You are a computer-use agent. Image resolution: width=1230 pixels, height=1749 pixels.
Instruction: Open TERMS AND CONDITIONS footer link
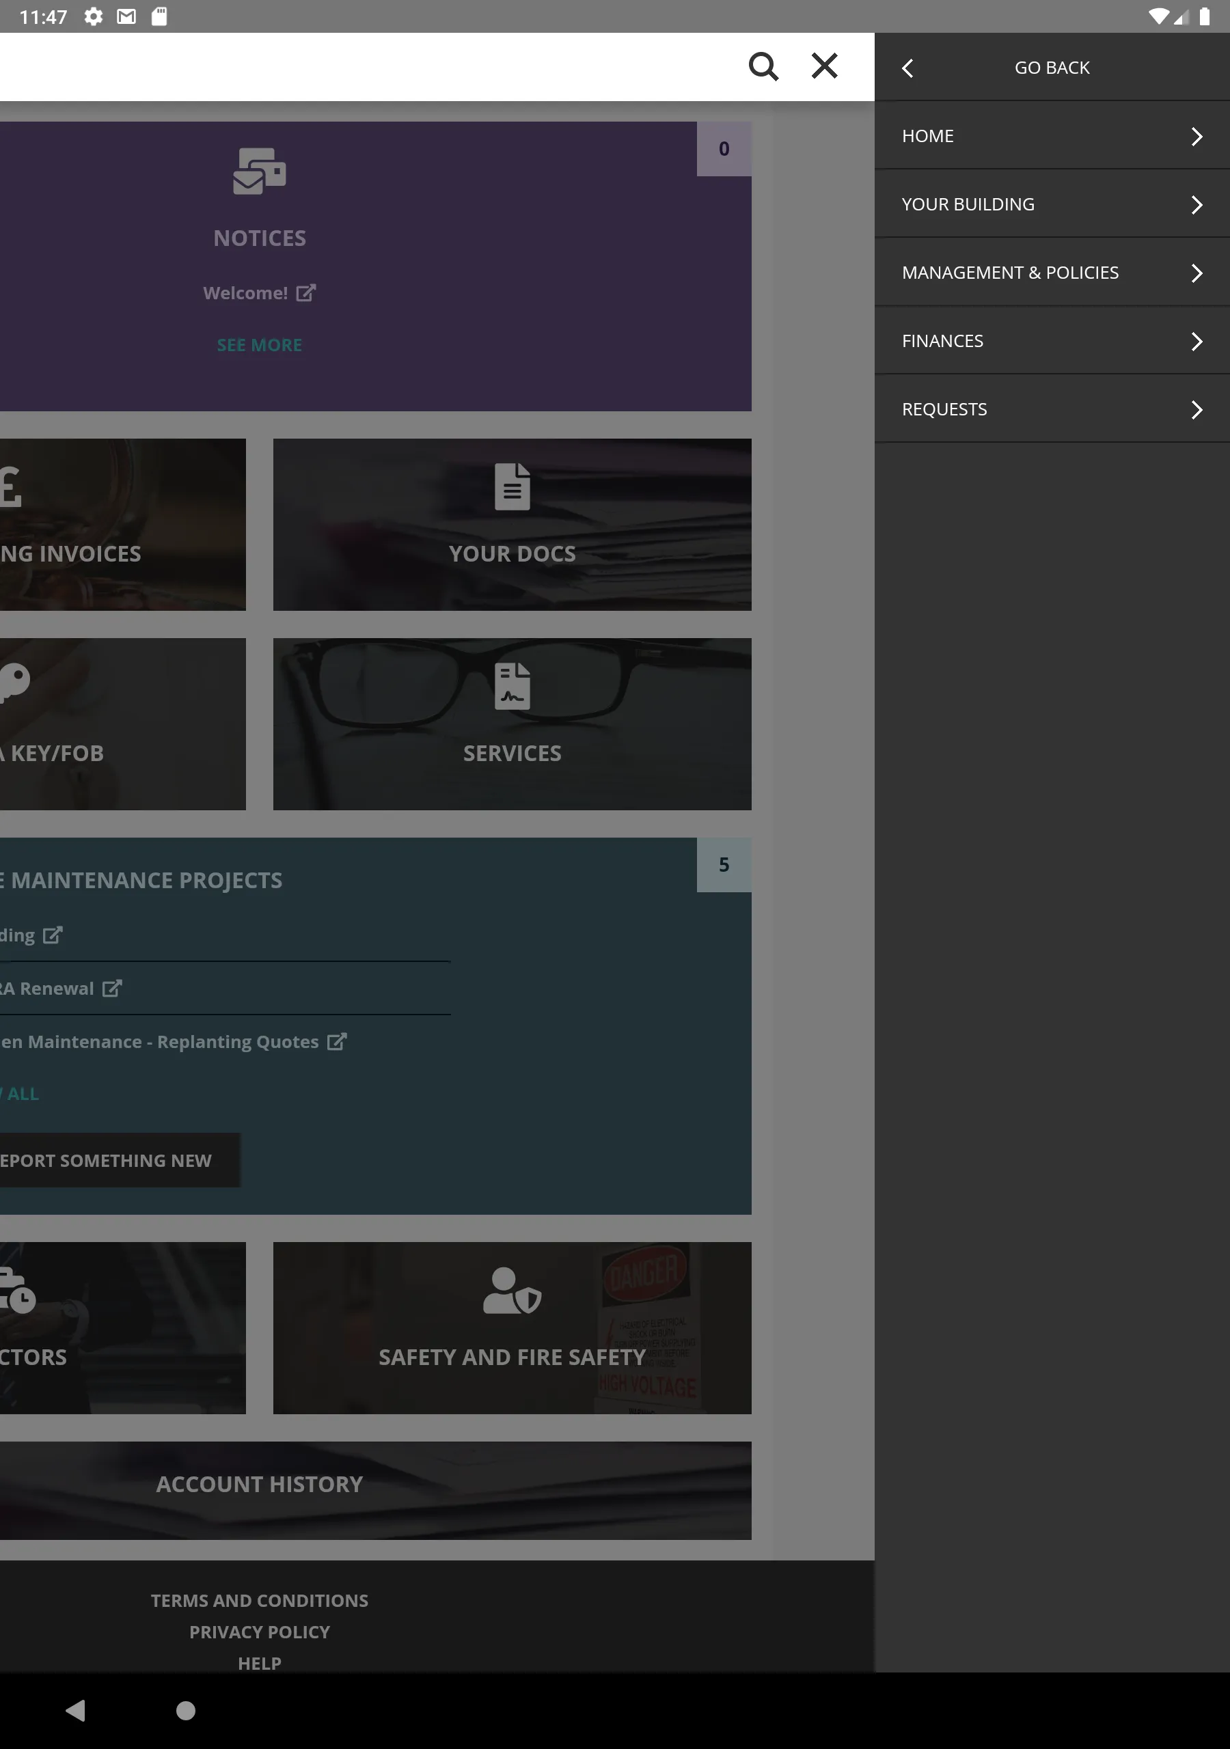[x=259, y=1601]
